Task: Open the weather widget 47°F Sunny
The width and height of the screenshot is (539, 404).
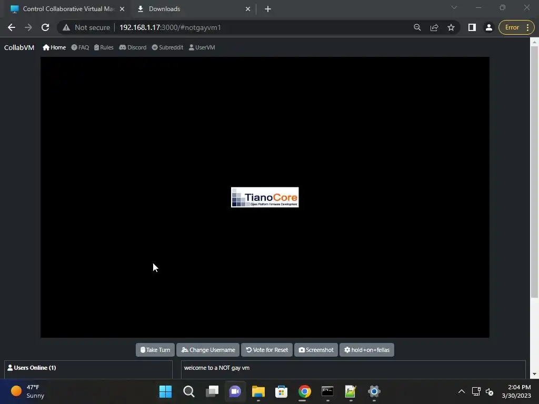Action: click(x=28, y=391)
